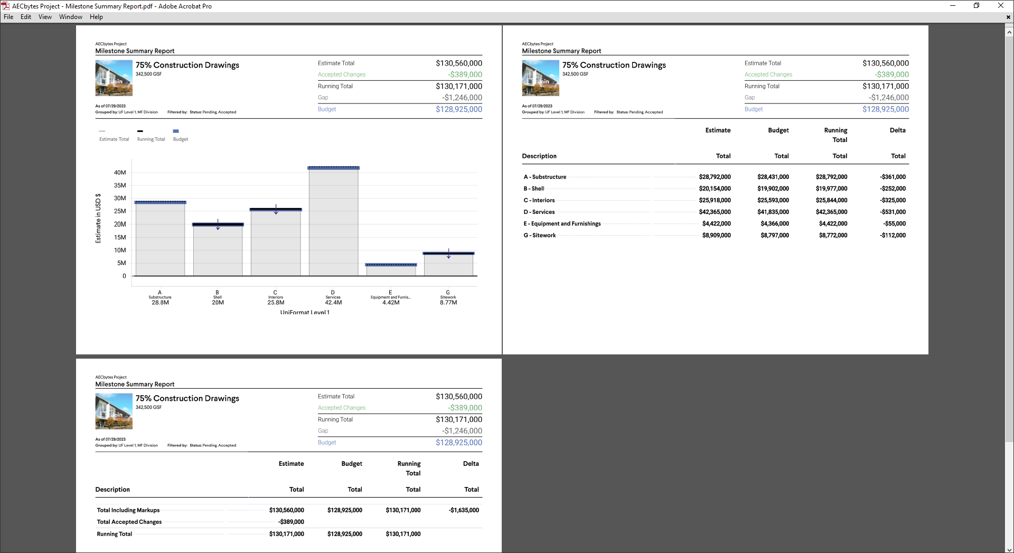Click the '75% Construction Drawings' title on chart page
The image size is (1014, 553).
coord(187,65)
